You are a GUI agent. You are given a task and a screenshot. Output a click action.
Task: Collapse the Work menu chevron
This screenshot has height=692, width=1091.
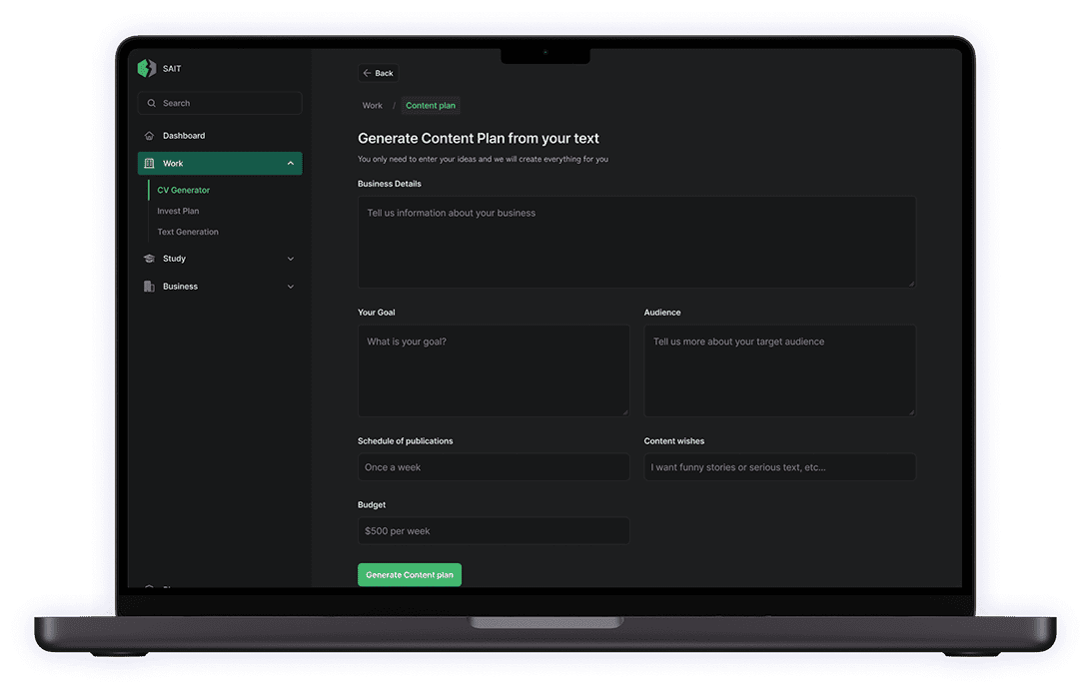tap(291, 164)
